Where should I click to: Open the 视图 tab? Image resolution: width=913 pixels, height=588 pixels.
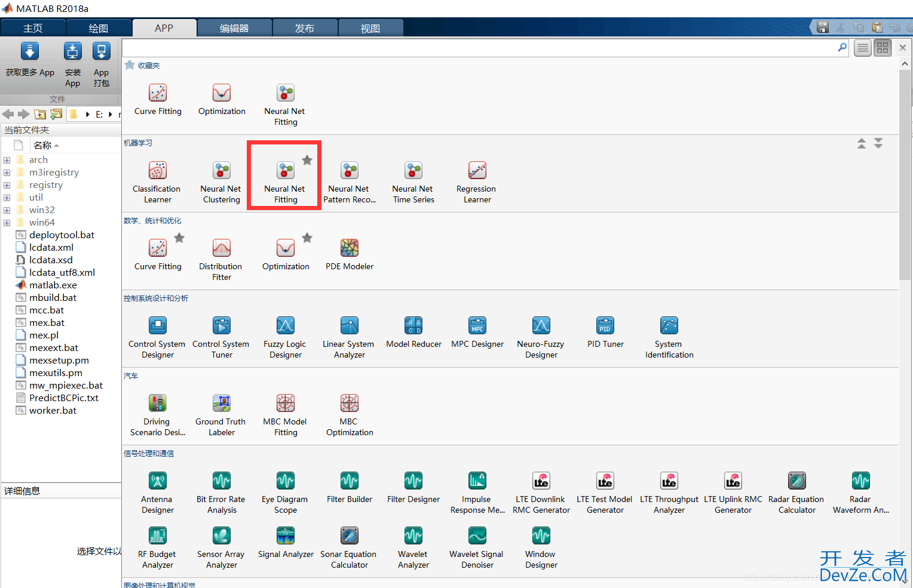click(x=370, y=28)
